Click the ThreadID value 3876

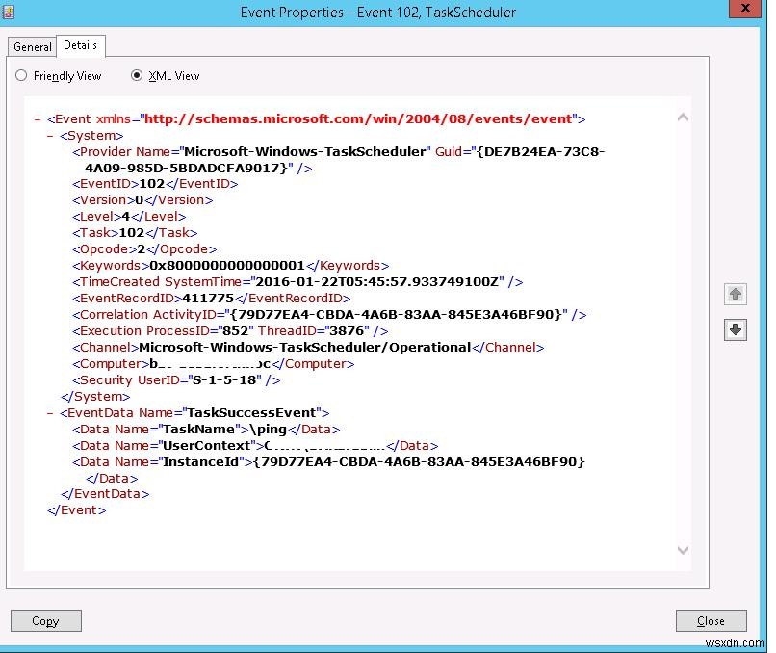pyautogui.click(x=347, y=331)
